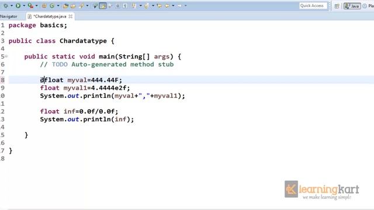Click the Next Annotation icon

(x=134, y=6)
